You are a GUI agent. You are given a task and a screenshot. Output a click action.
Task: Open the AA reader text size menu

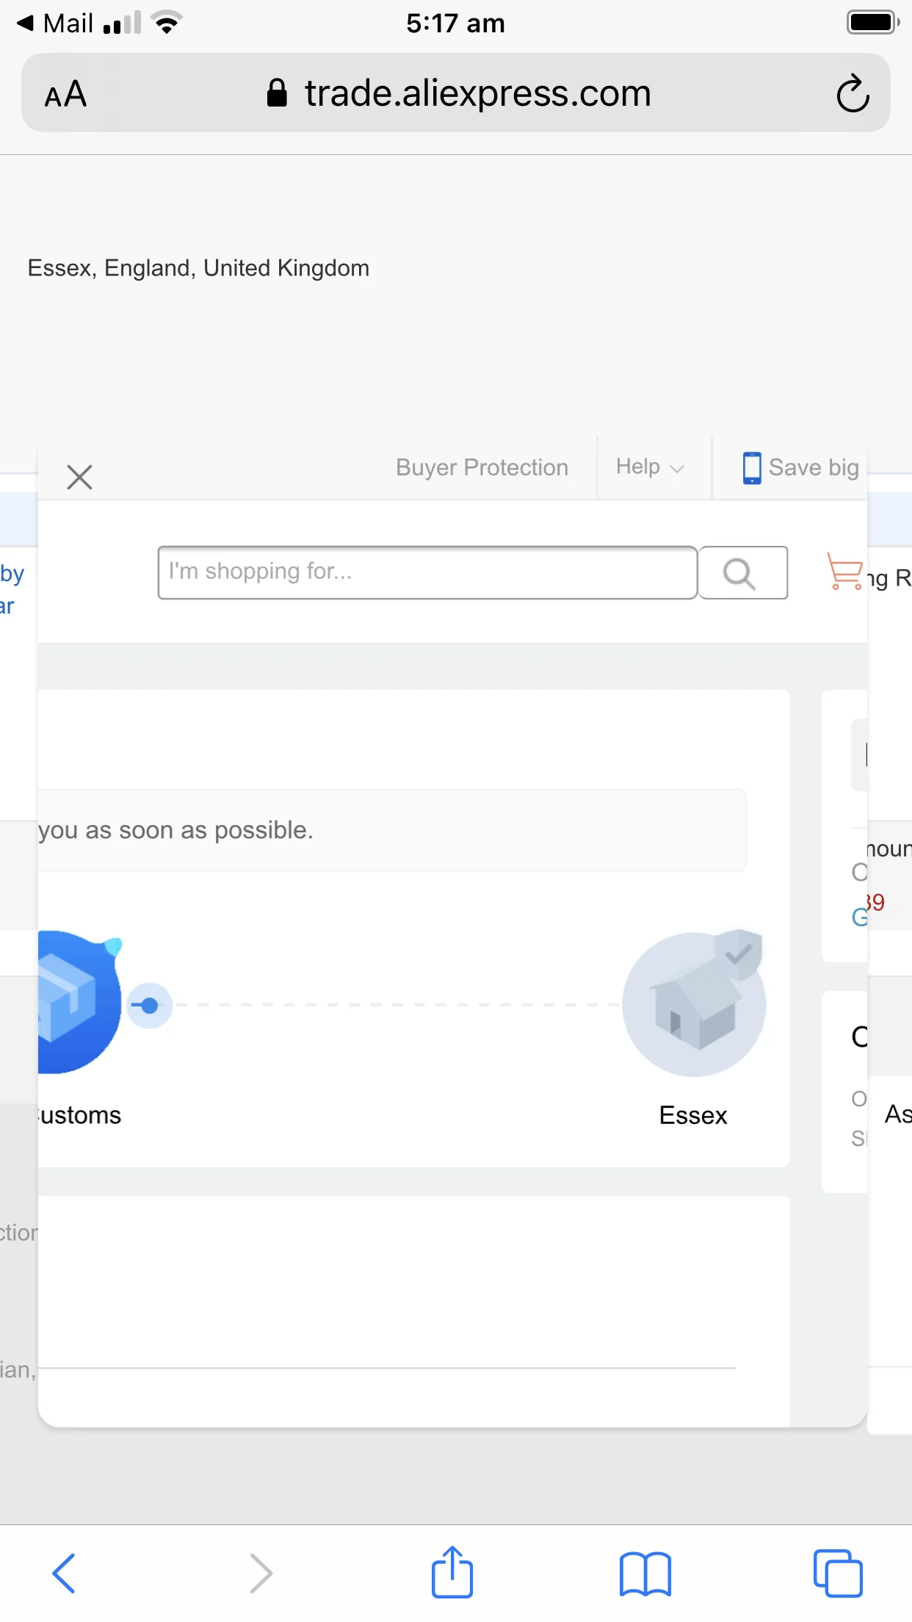click(x=65, y=94)
